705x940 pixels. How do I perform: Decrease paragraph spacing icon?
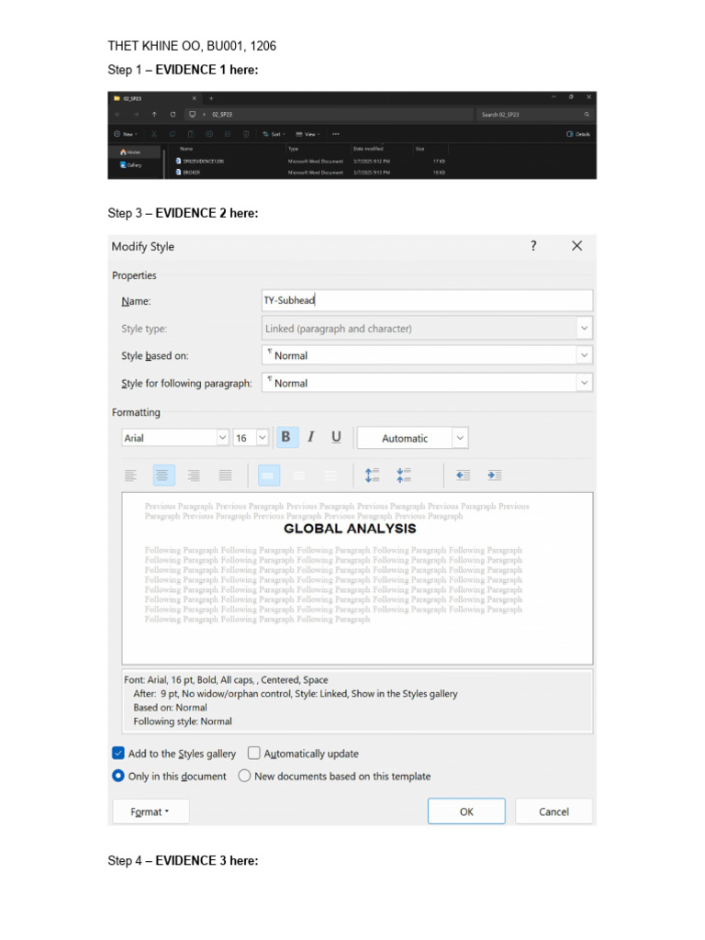pos(404,476)
